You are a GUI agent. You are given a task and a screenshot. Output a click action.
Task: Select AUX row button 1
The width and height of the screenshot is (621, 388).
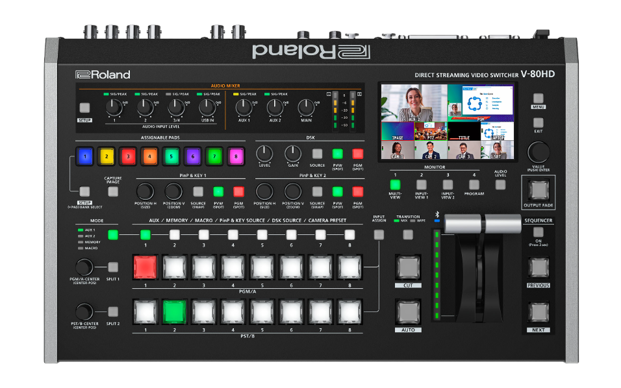[146, 235]
